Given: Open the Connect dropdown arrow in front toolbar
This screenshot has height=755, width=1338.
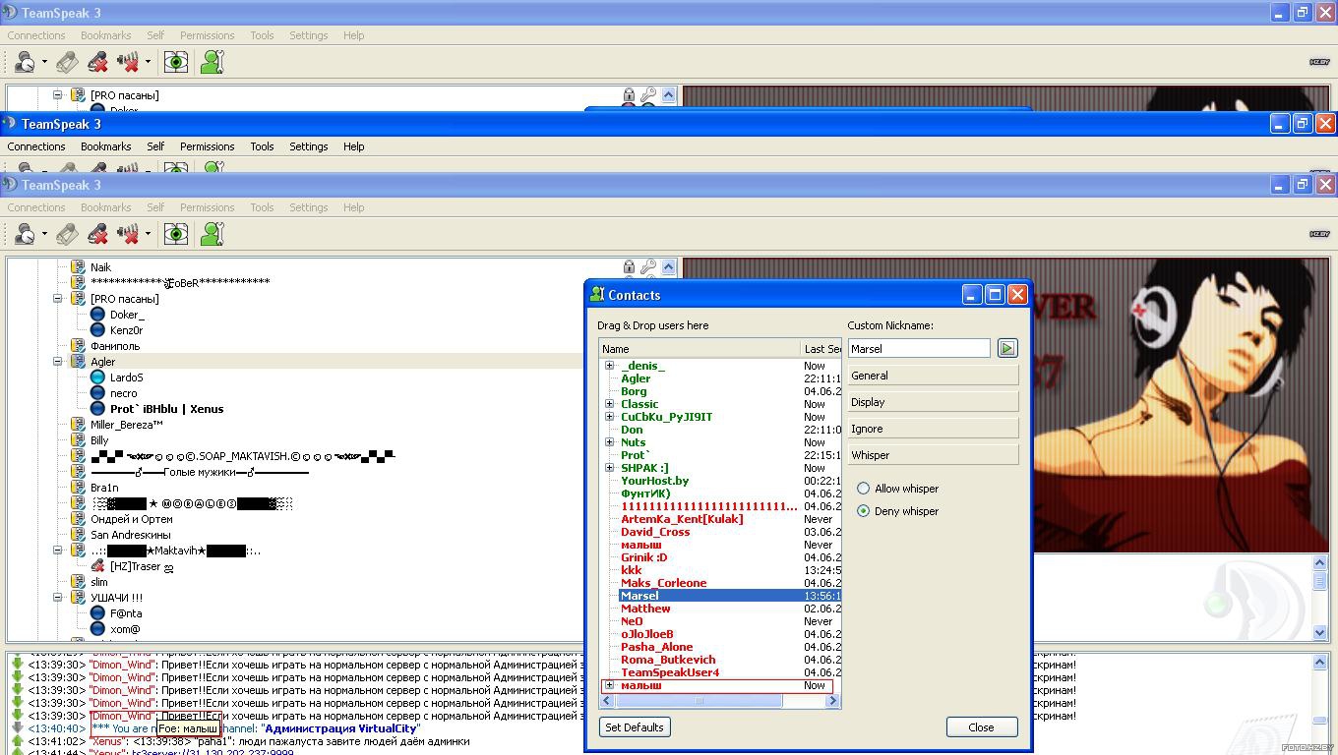Looking at the screenshot, I should (x=44, y=234).
